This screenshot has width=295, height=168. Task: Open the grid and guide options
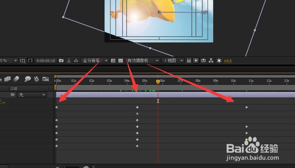click(x=23, y=60)
